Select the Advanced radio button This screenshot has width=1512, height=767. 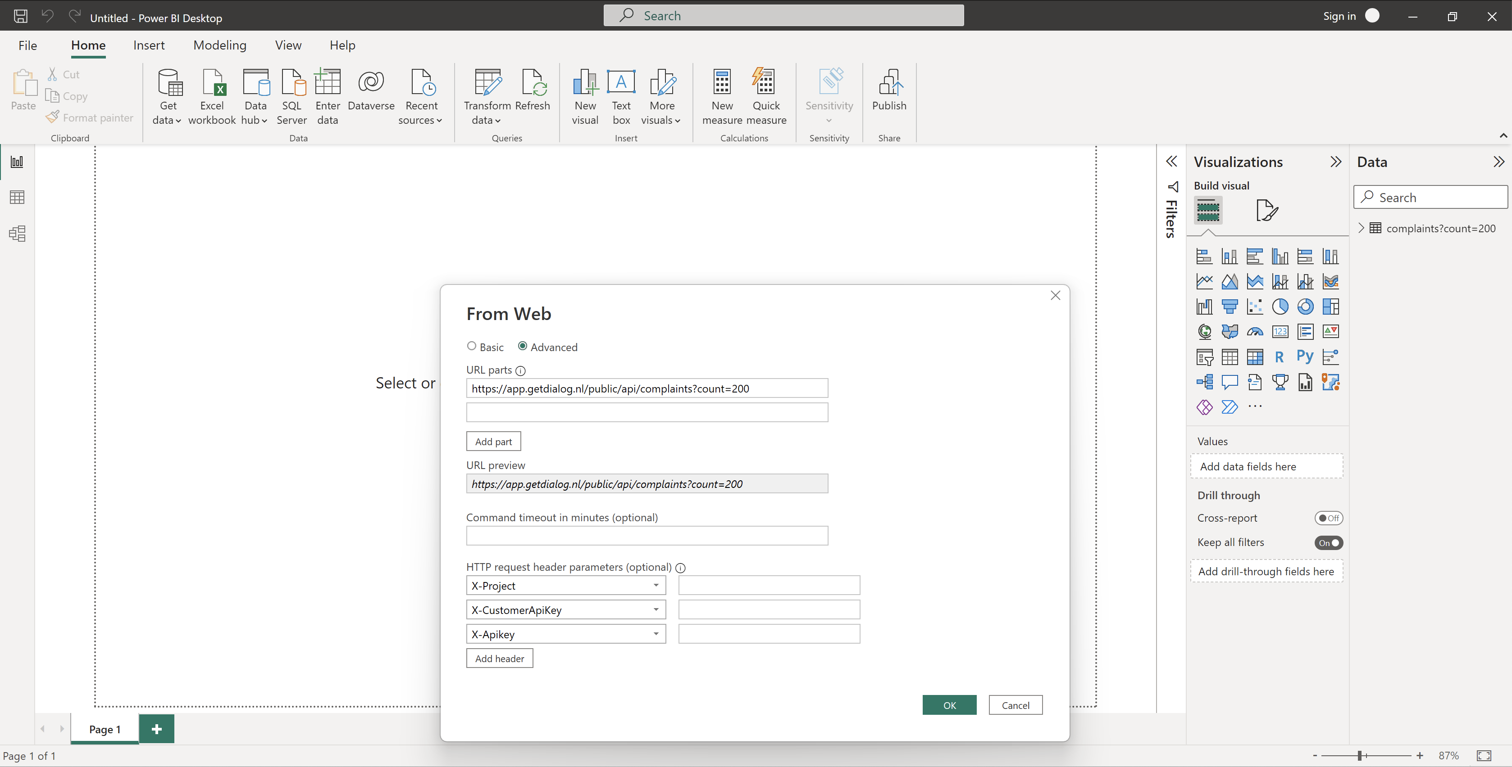(x=522, y=346)
